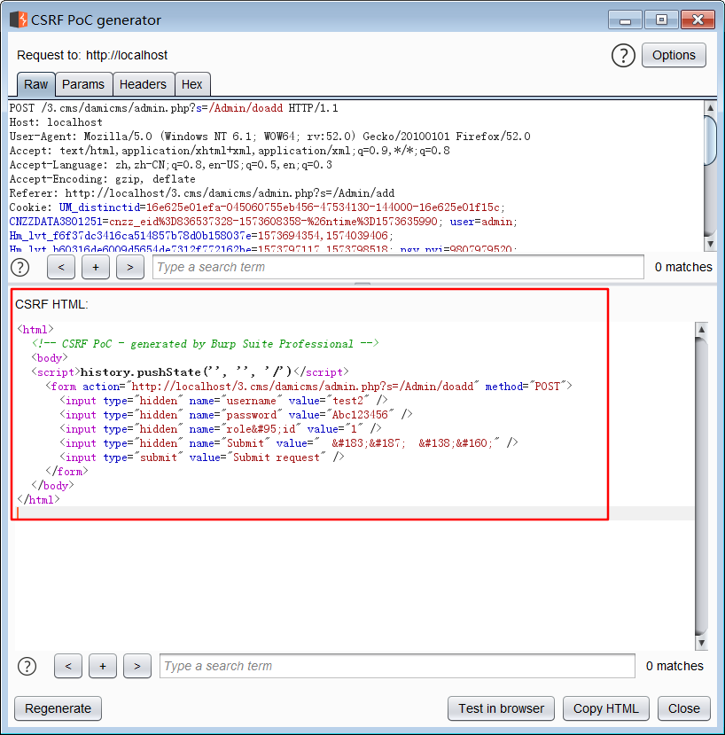Close the window via title bar X

point(698,20)
